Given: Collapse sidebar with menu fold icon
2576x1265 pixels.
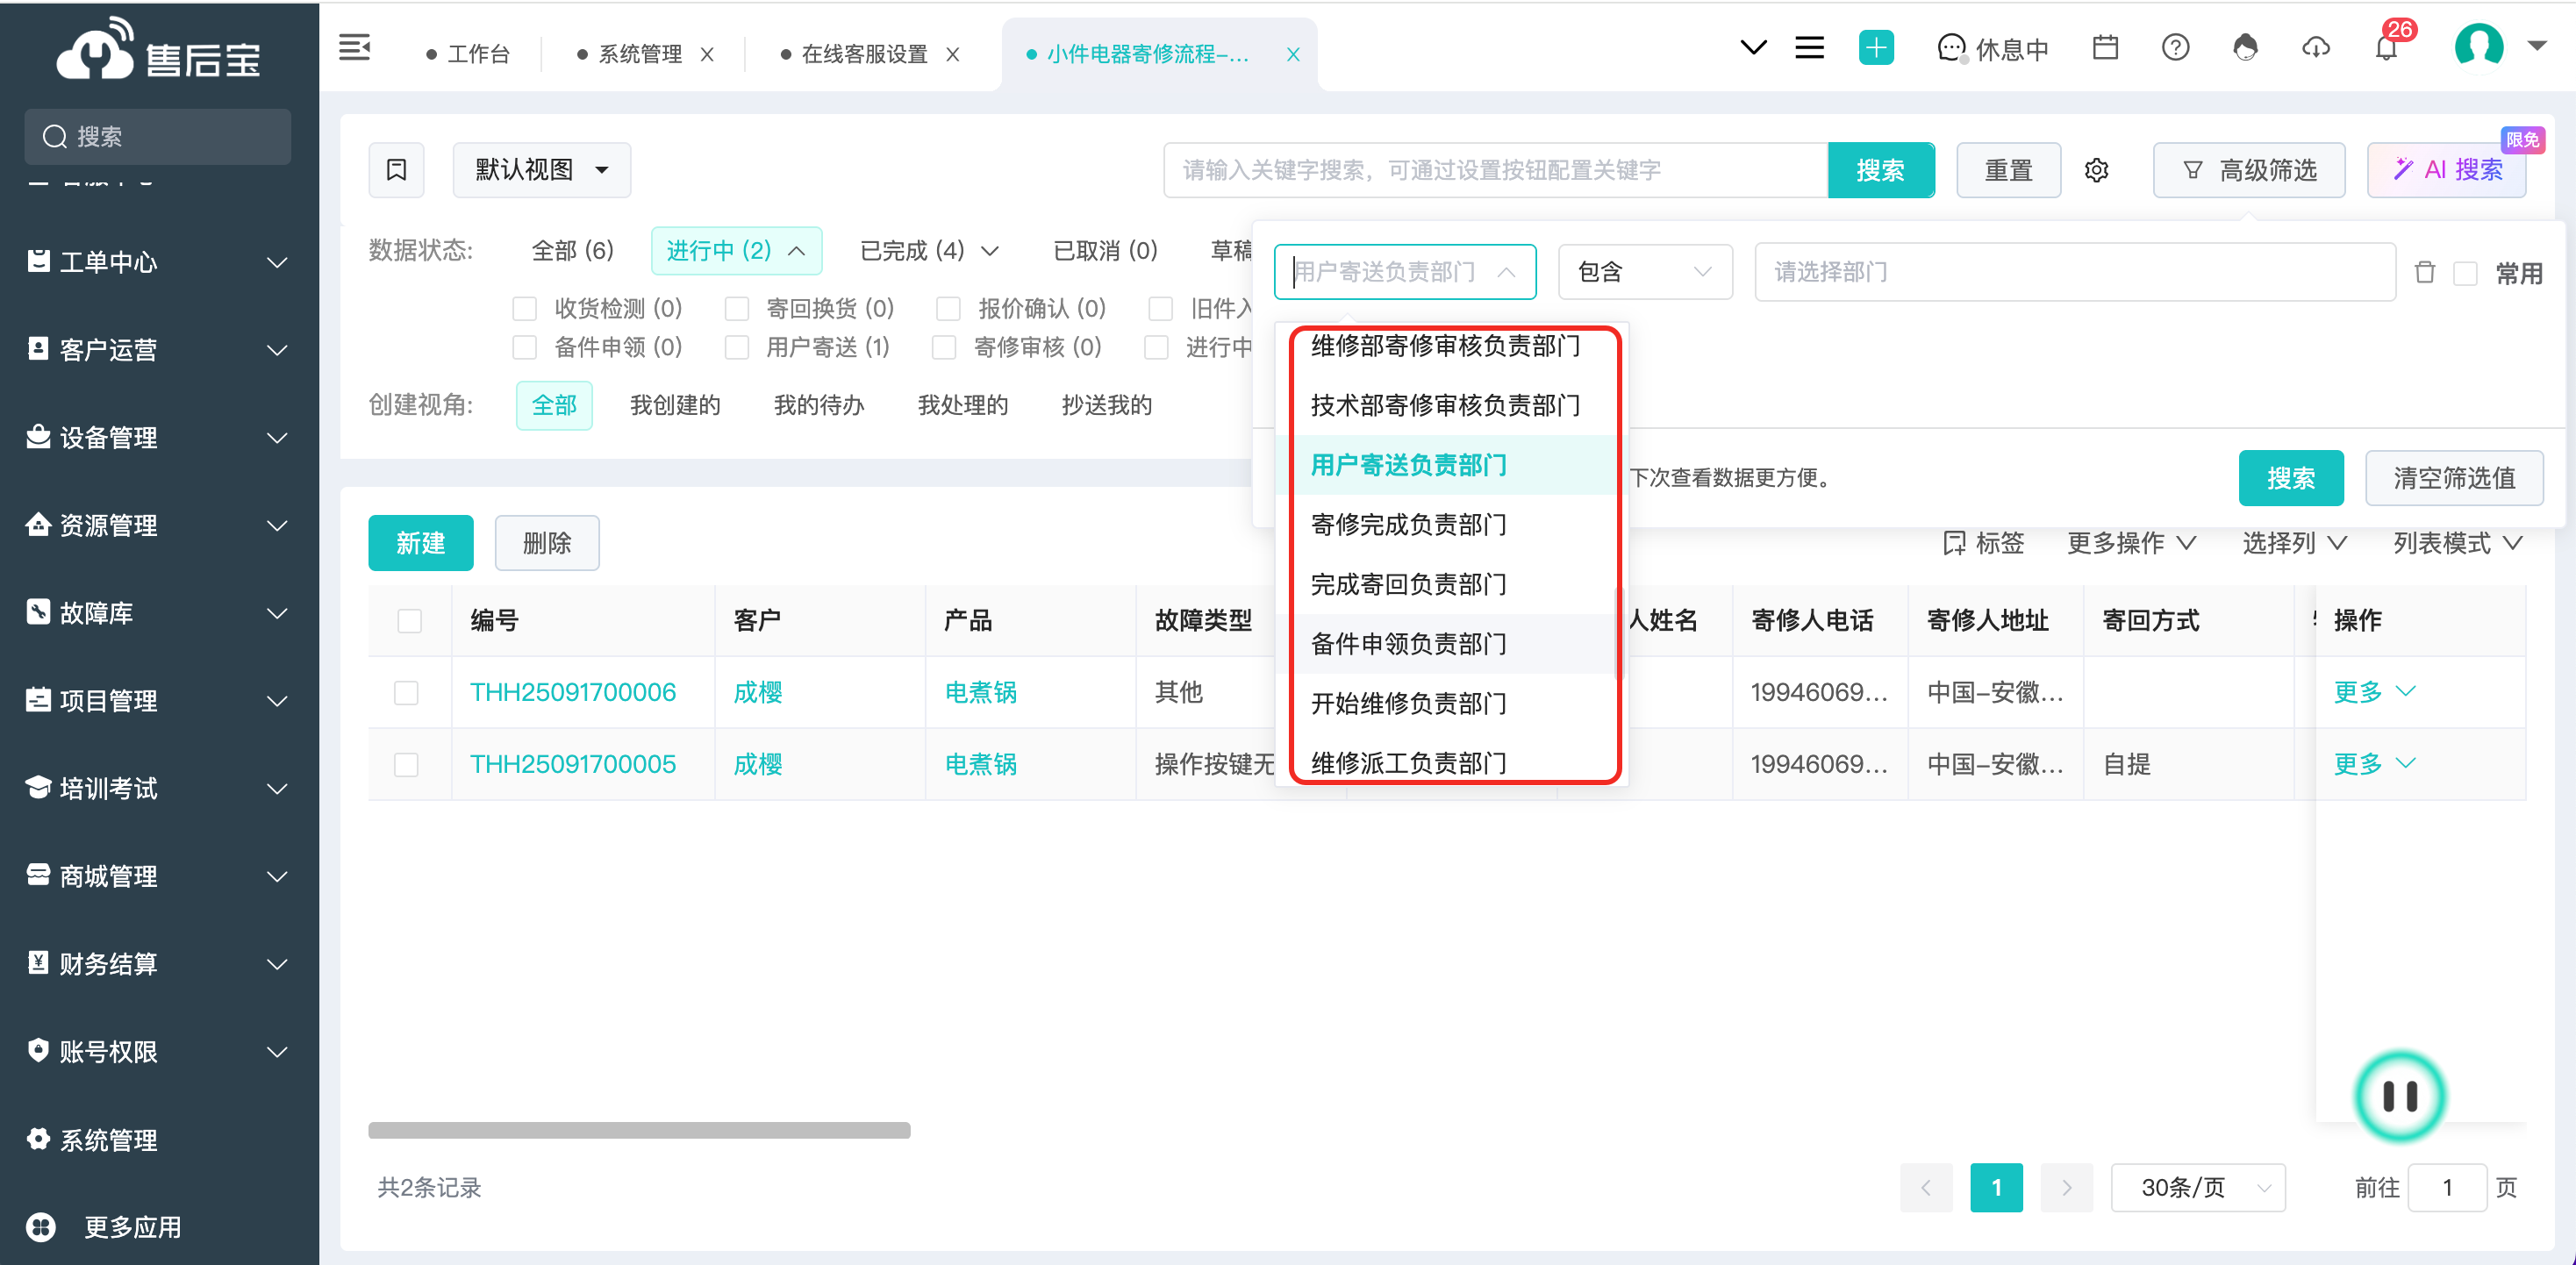Looking at the screenshot, I should [x=355, y=47].
